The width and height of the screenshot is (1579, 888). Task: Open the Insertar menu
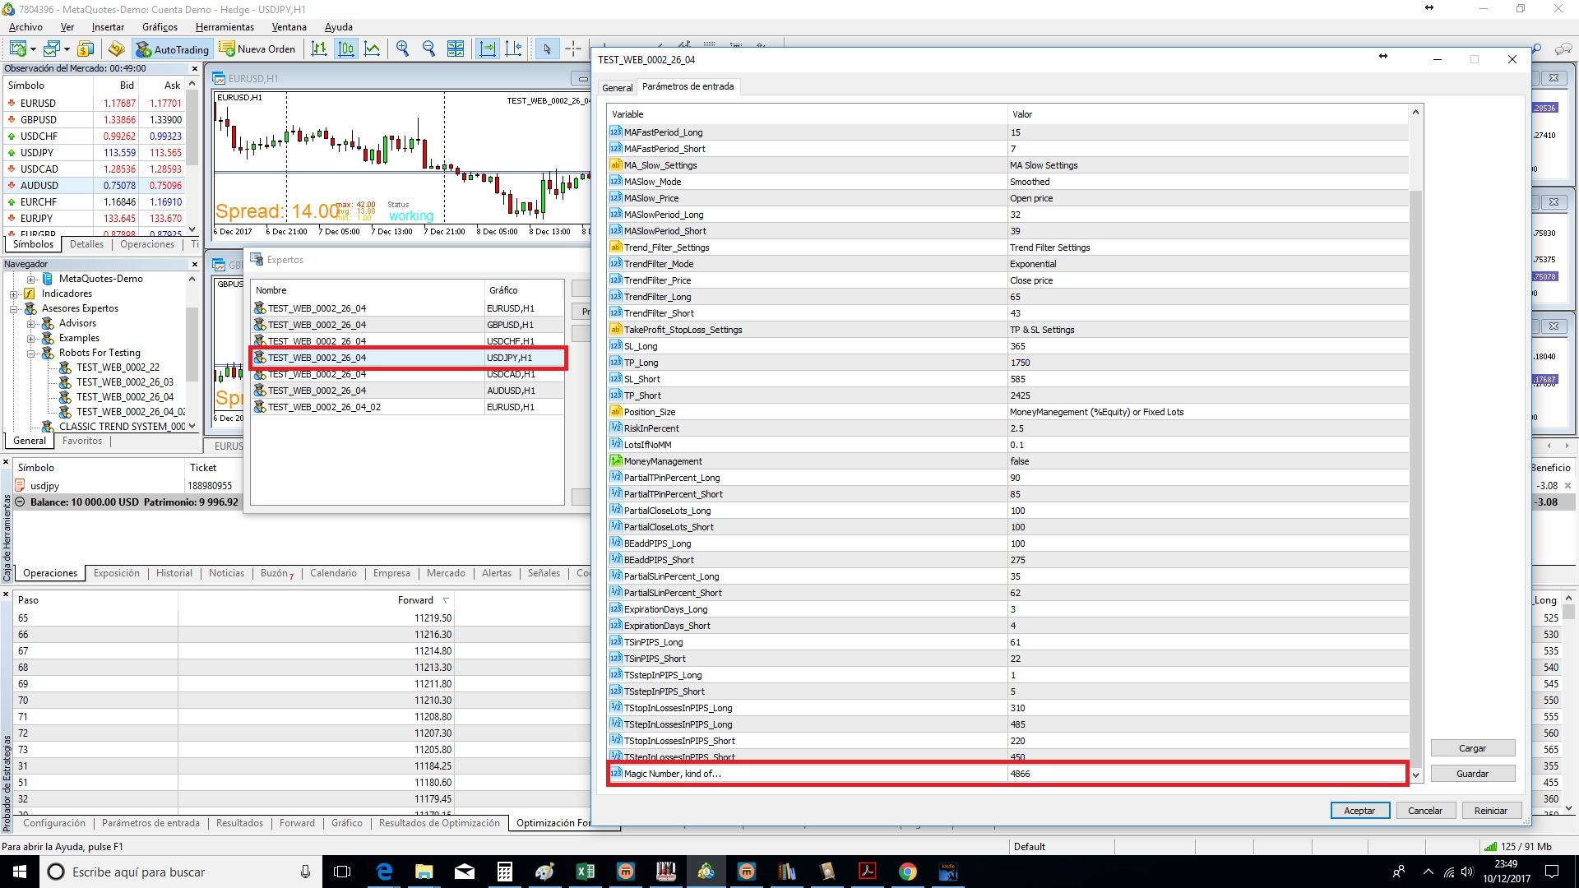click(x=108, y=27)
